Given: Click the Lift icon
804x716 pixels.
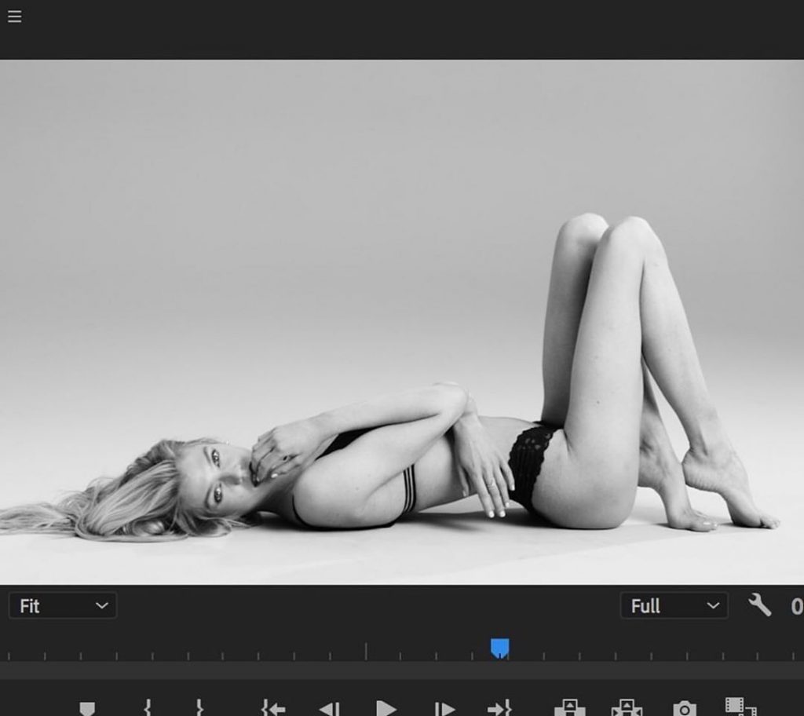Looking at the screenshot, I should click(x=571, y=707).
